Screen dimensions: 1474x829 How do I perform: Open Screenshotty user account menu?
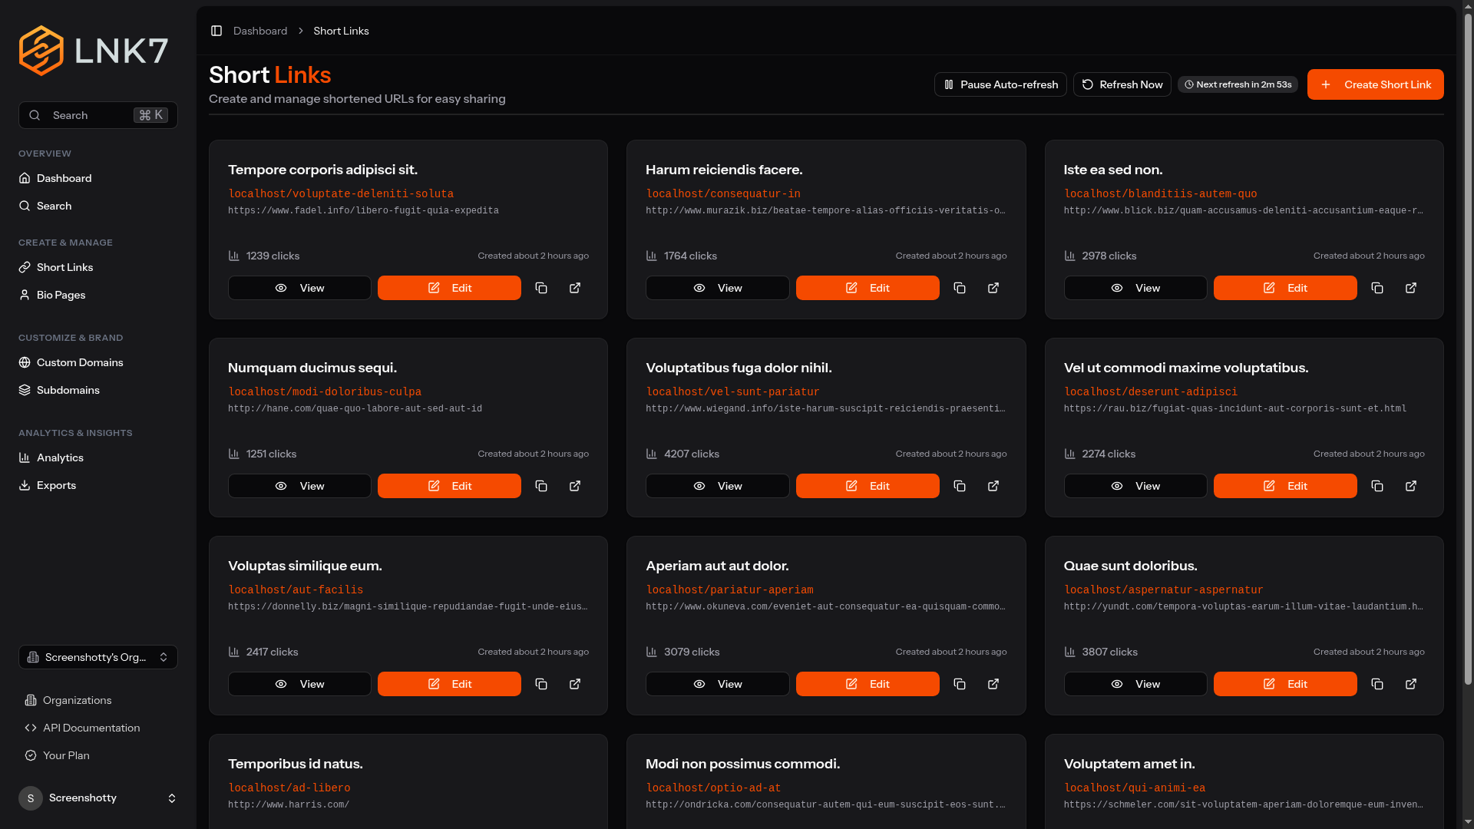click(x=98, y=798)
